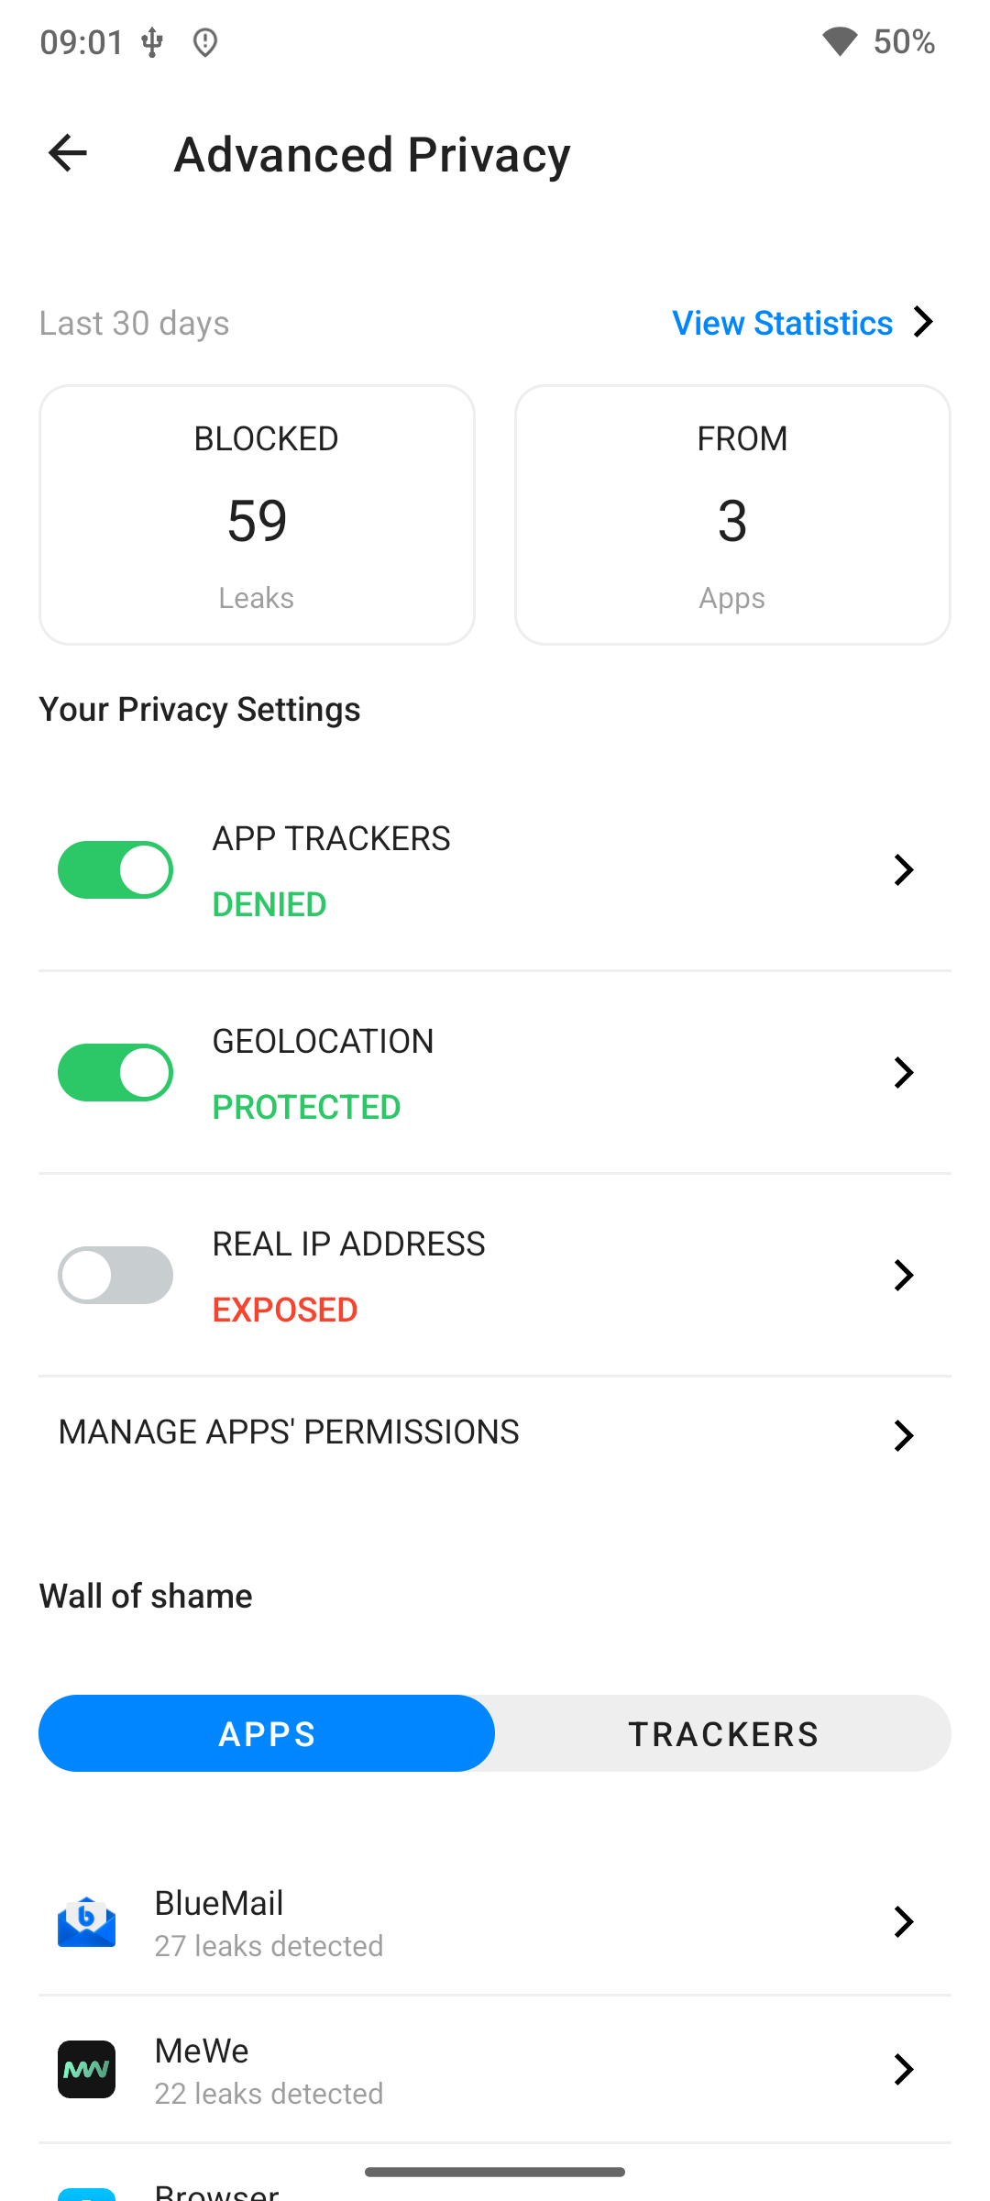Tap the back arrow icon
This screenshot has width=990, height=2201.
tap(68, 153)
